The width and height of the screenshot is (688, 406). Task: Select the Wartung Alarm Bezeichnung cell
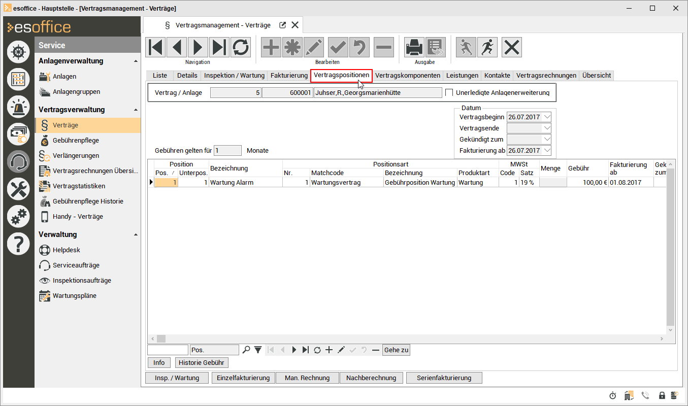pyautogui.click(x=245, y=182)
